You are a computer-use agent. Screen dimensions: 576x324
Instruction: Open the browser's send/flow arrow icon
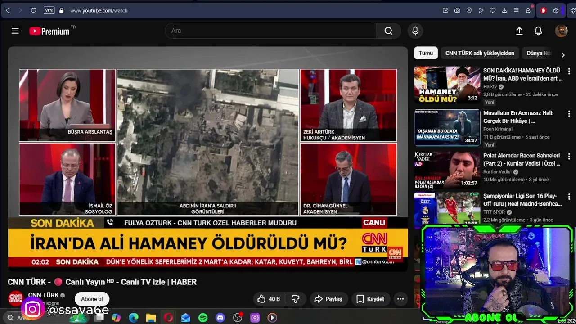coord(481,10)
